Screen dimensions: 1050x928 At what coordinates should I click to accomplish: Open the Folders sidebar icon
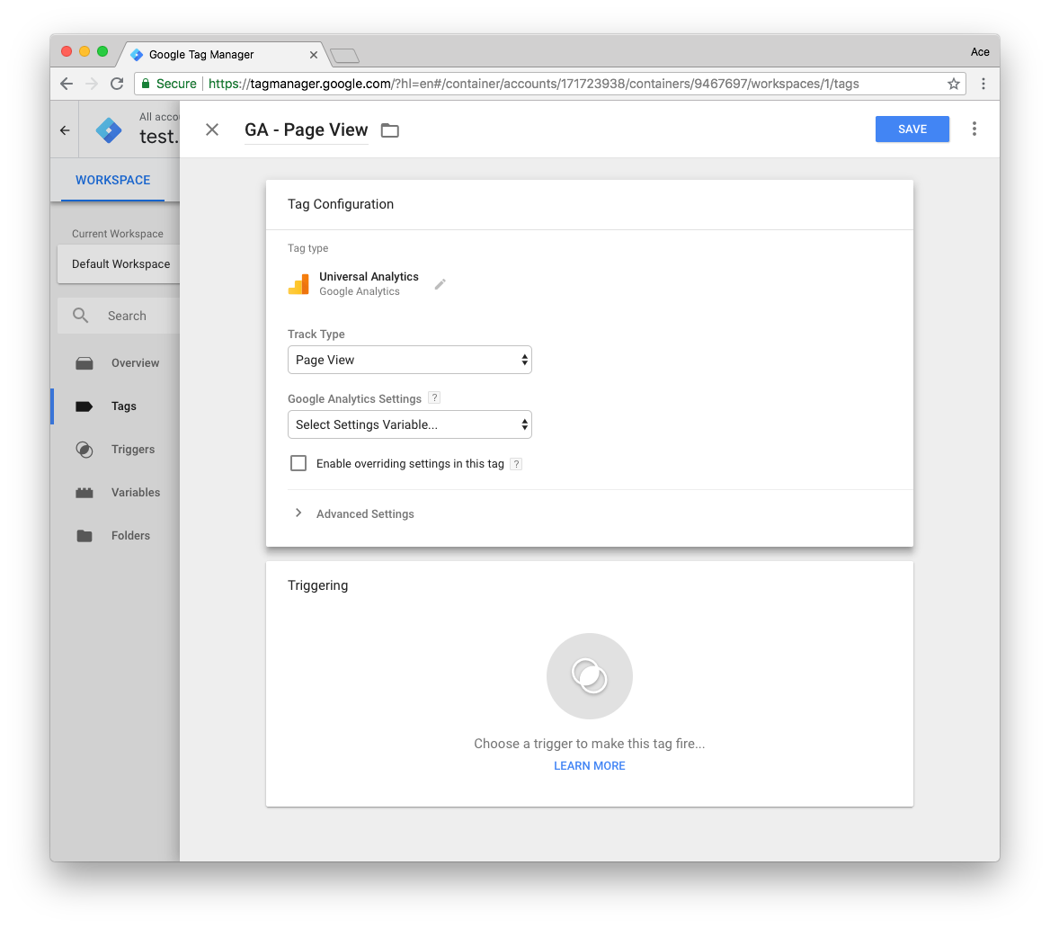click(85, 535)
